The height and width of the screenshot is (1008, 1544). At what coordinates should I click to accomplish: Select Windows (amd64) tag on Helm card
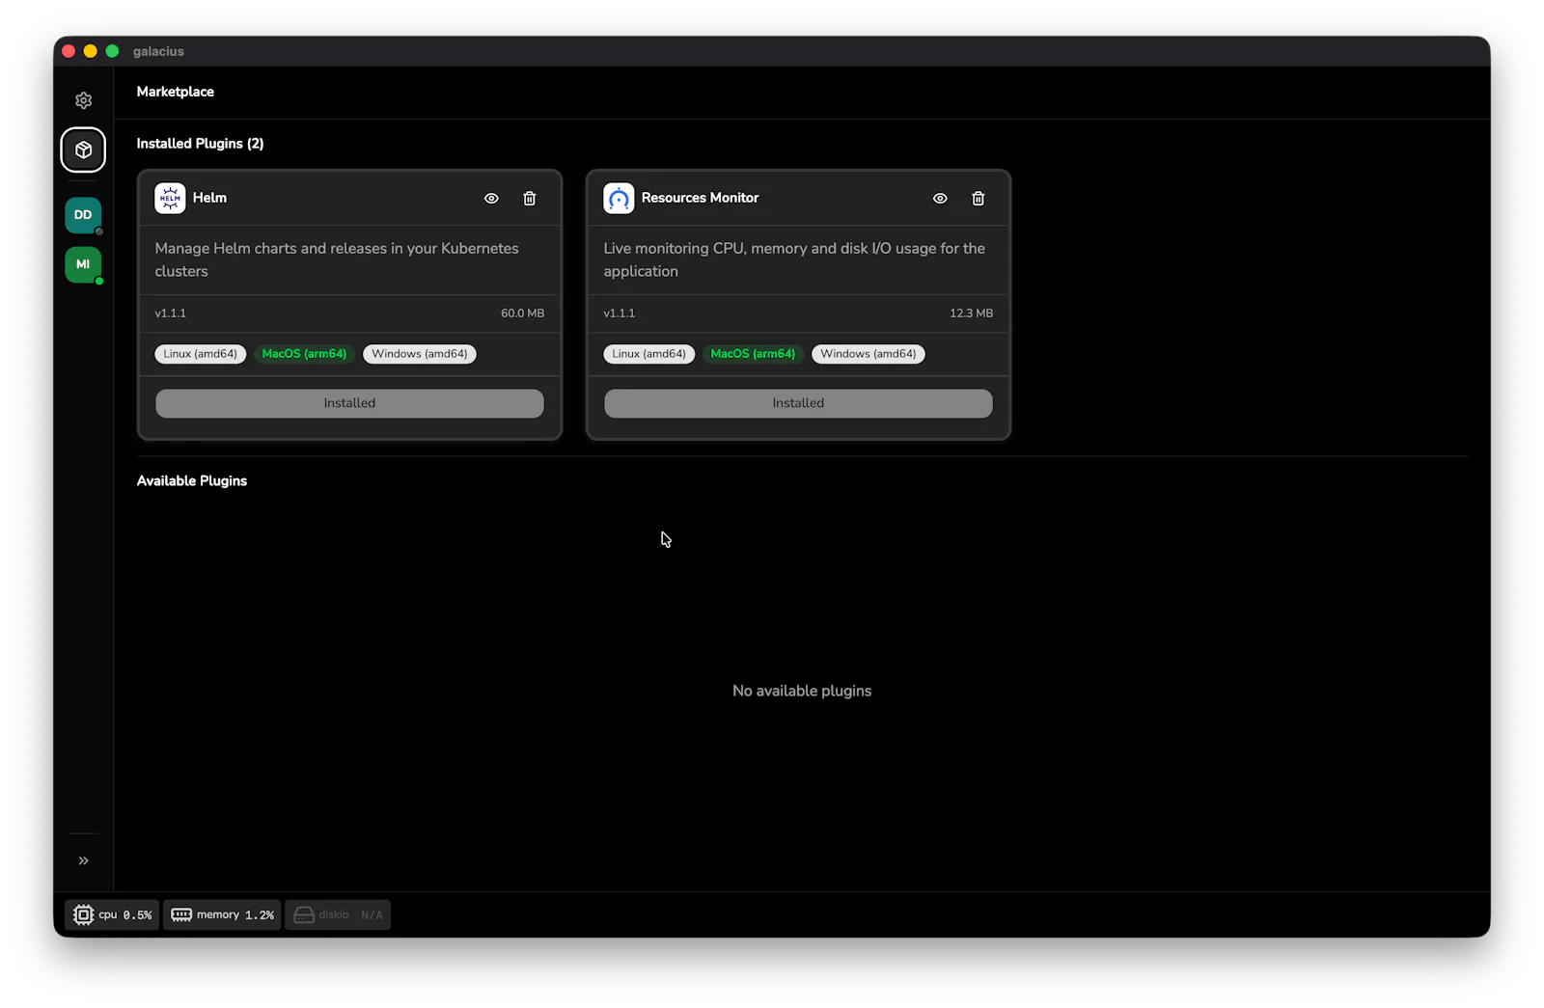click(420, 354)
